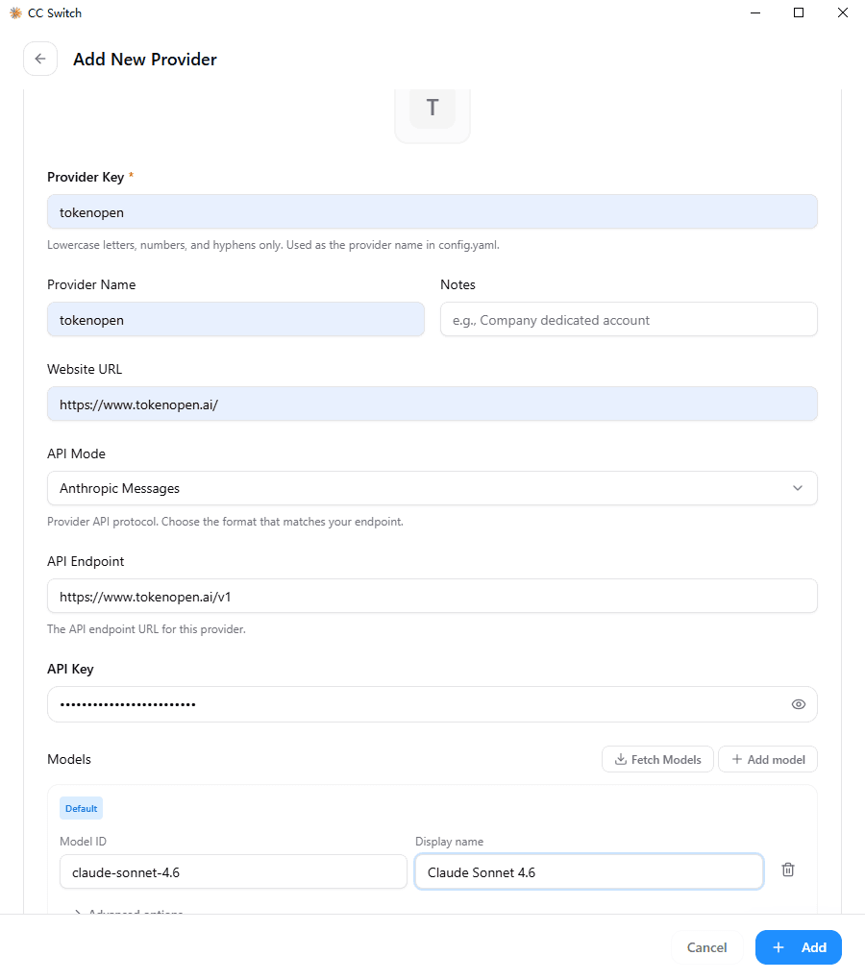Focus the Provider Name field
Image resolution: width=865 pixels, height=980 pixels.
tap(235, 319)
